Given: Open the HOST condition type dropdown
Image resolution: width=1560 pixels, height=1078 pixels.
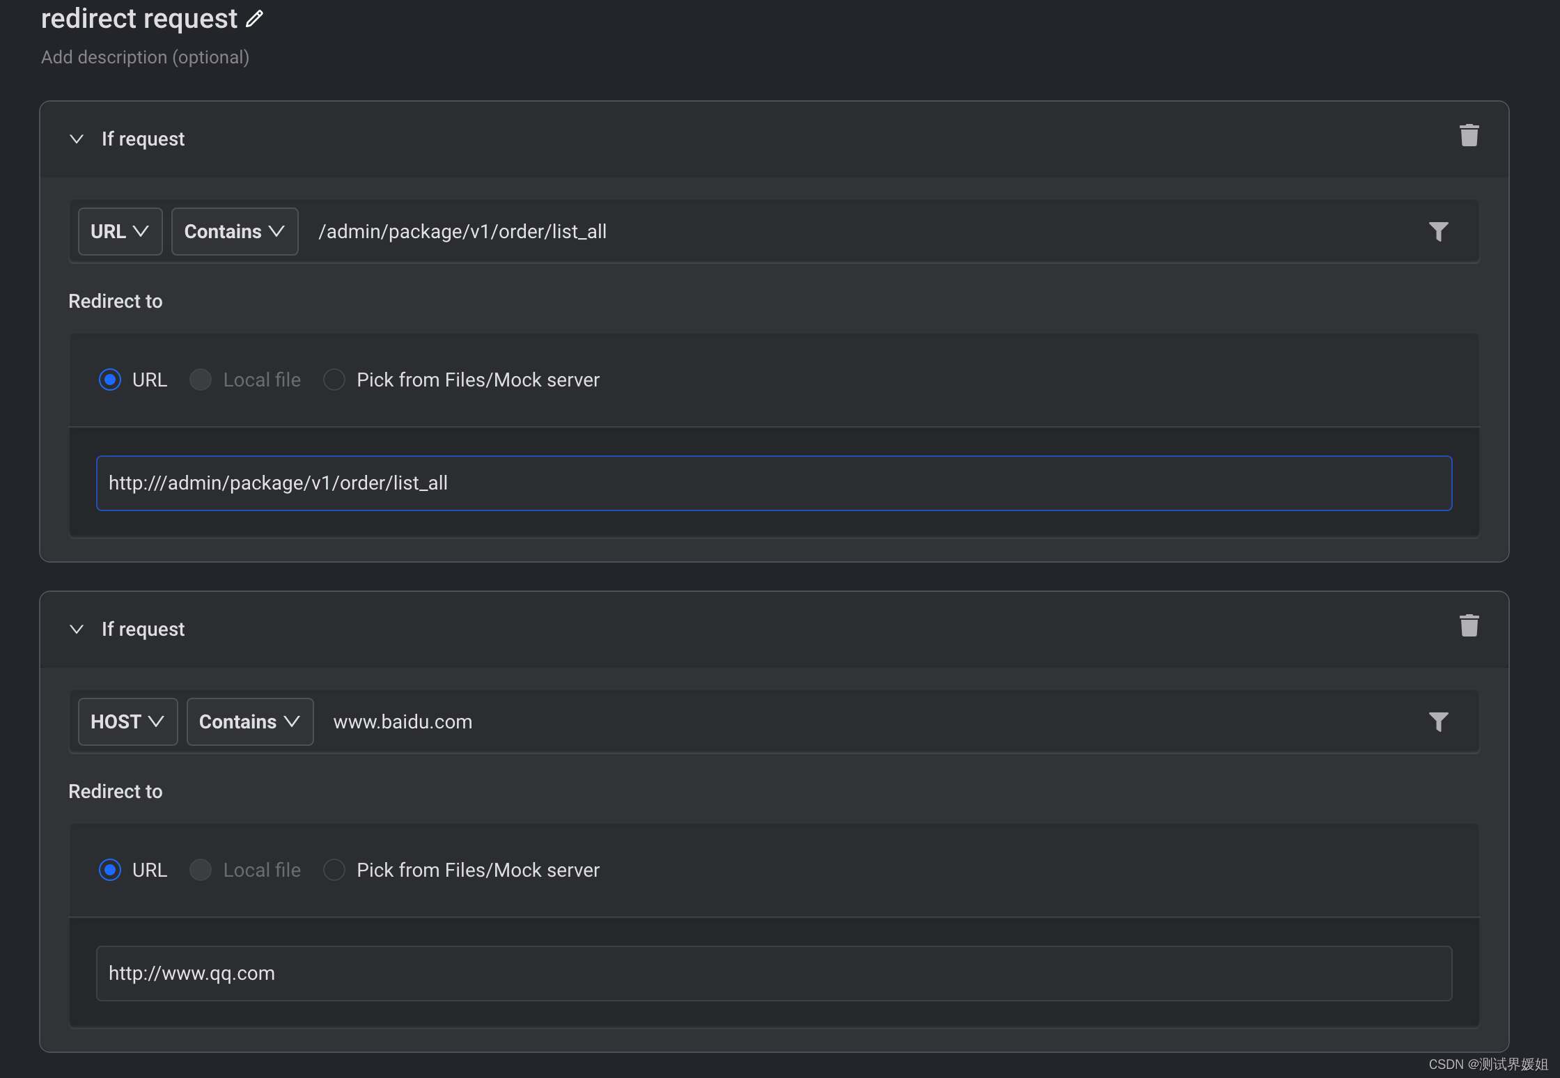Looking at the screenshot, I should tap(127, 721).
